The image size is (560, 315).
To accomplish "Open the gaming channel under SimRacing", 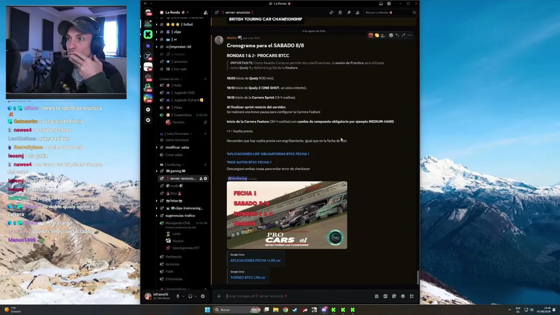I will [183, 171].
